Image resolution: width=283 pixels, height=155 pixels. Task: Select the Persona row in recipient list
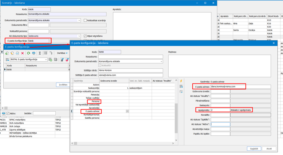[93, 101]
